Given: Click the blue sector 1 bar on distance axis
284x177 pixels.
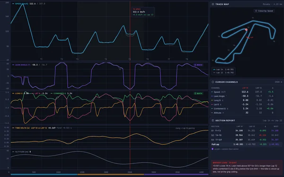Looking at the screenshot, I should pyautogui.click(x=44, y=175).
